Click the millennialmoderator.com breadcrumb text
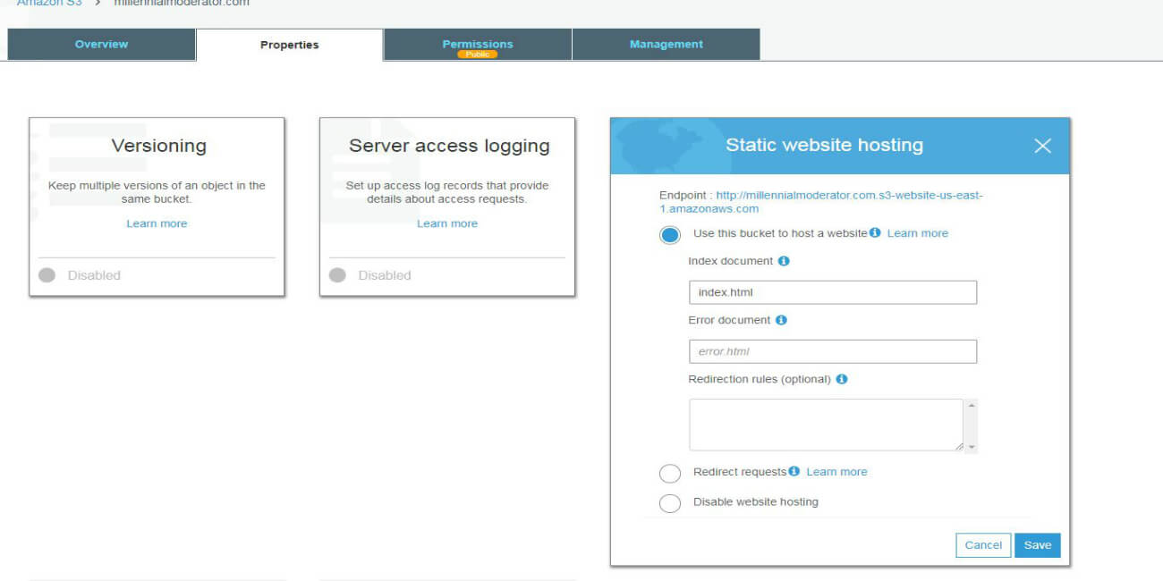The image size is (1163, 581). pyautogui.click(x=182, y=4)
